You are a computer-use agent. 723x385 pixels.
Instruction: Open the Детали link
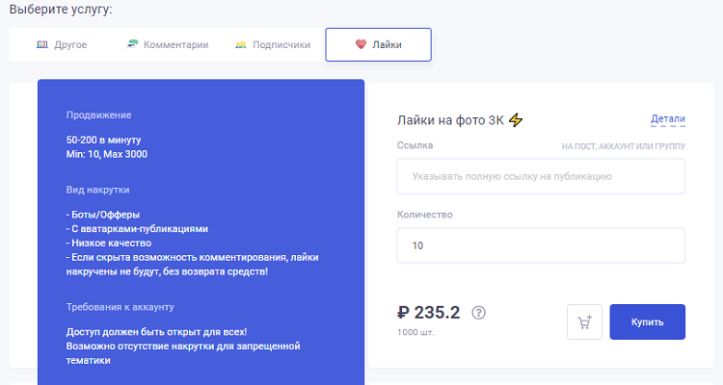click(x=667, y=119)
